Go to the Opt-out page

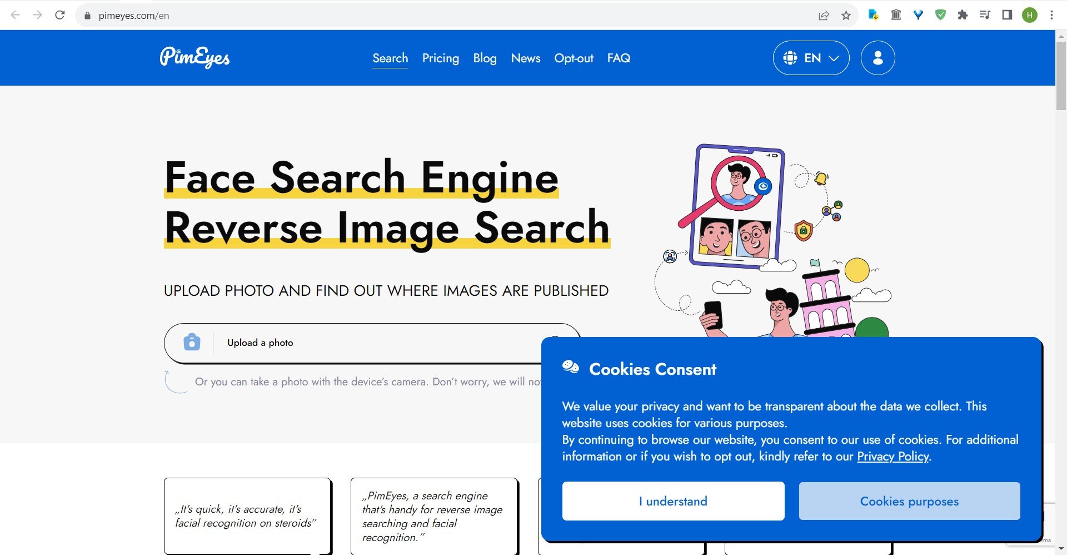tap(574, 58)
